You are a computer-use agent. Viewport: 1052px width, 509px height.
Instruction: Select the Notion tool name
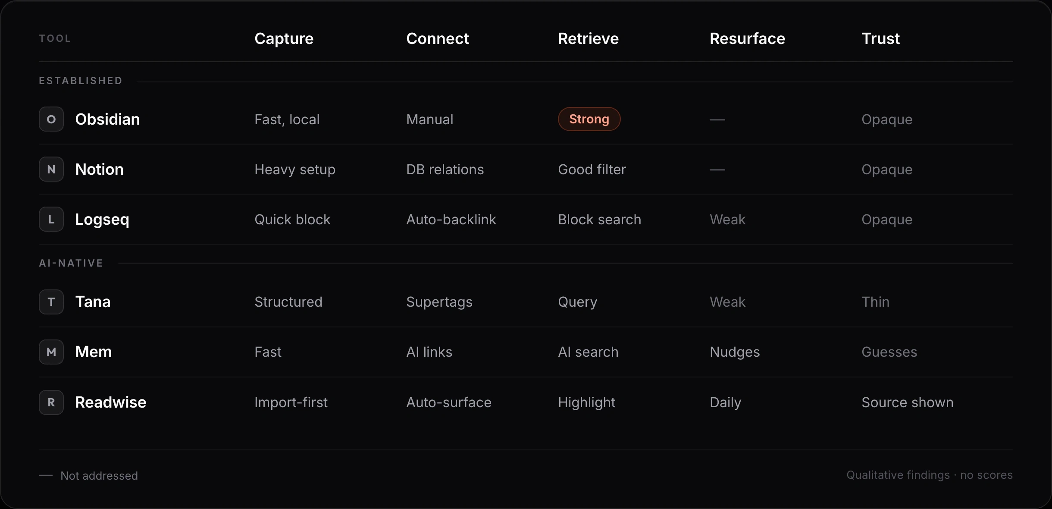tap(99, 169)
